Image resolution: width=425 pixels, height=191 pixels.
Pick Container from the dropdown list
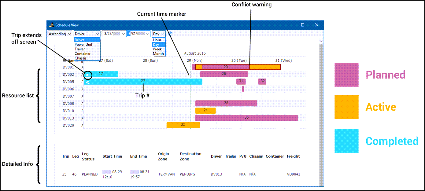pos(83,54)
